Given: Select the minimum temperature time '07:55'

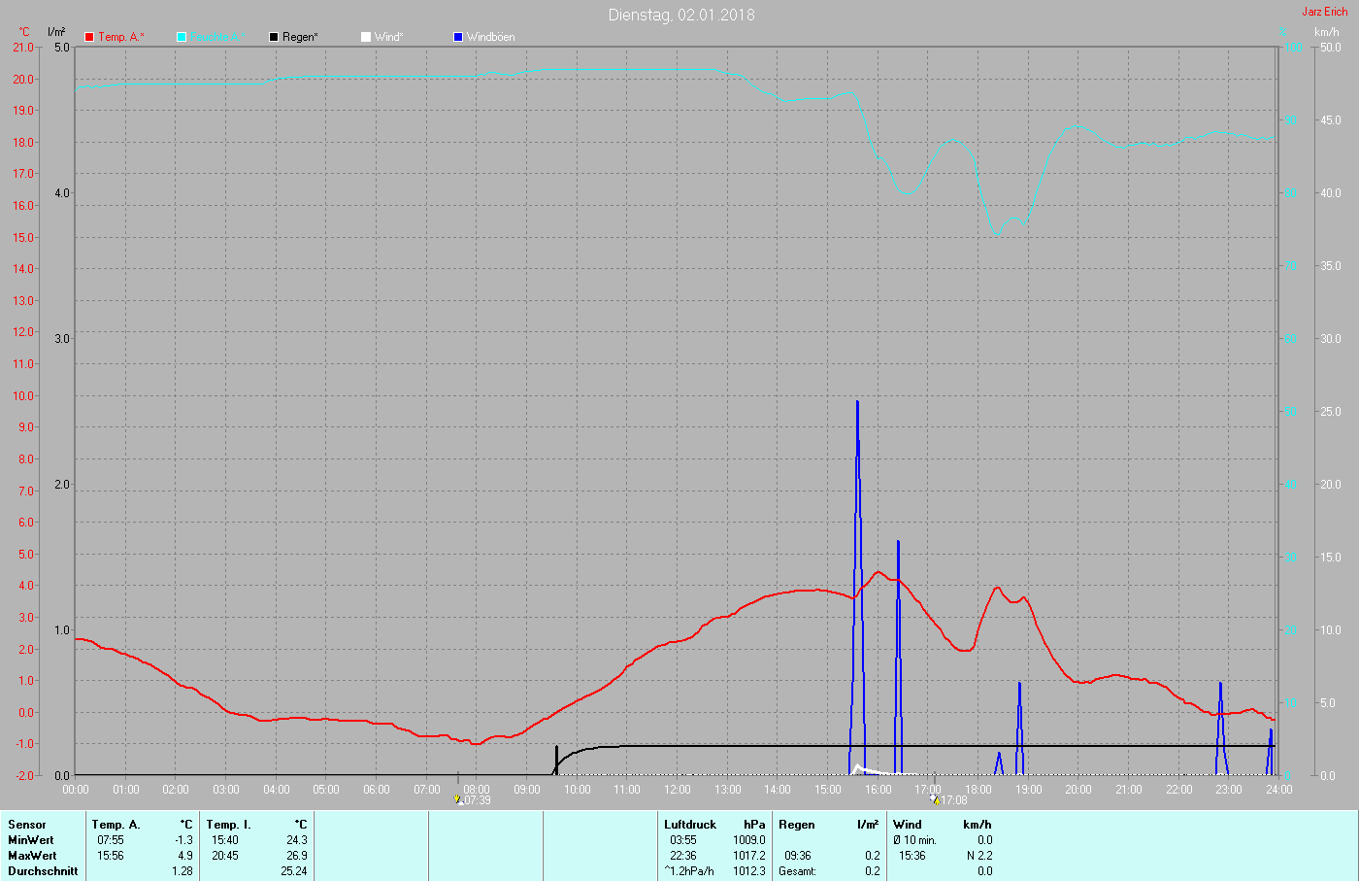Looking at the screenshot, I should click(111, 840).
